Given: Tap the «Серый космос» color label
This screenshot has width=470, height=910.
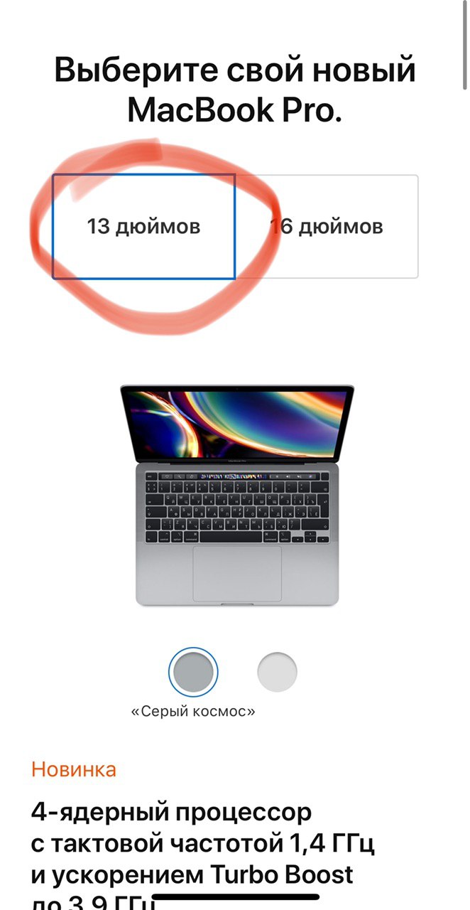Looking at the screenshot, I should coord(193,712).
